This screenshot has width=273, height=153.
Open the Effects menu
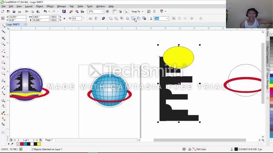point(50,6)
